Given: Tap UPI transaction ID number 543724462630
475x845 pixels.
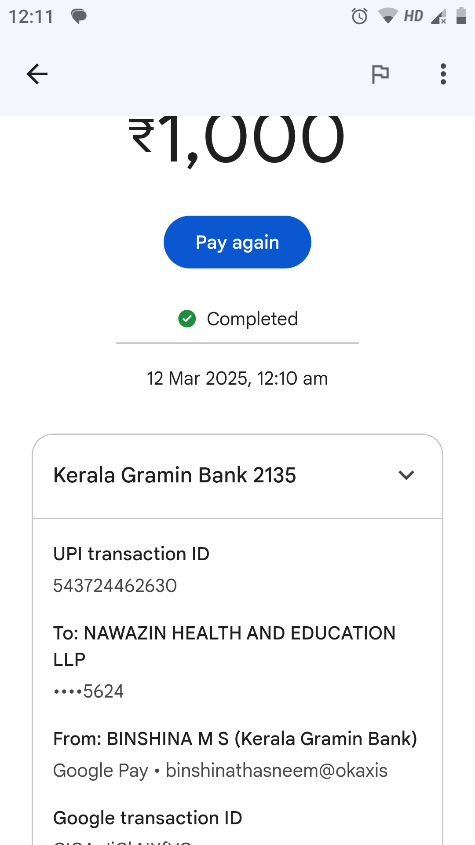Looking at the screenshot, I should pyautogui.click(x=115, y=586).
